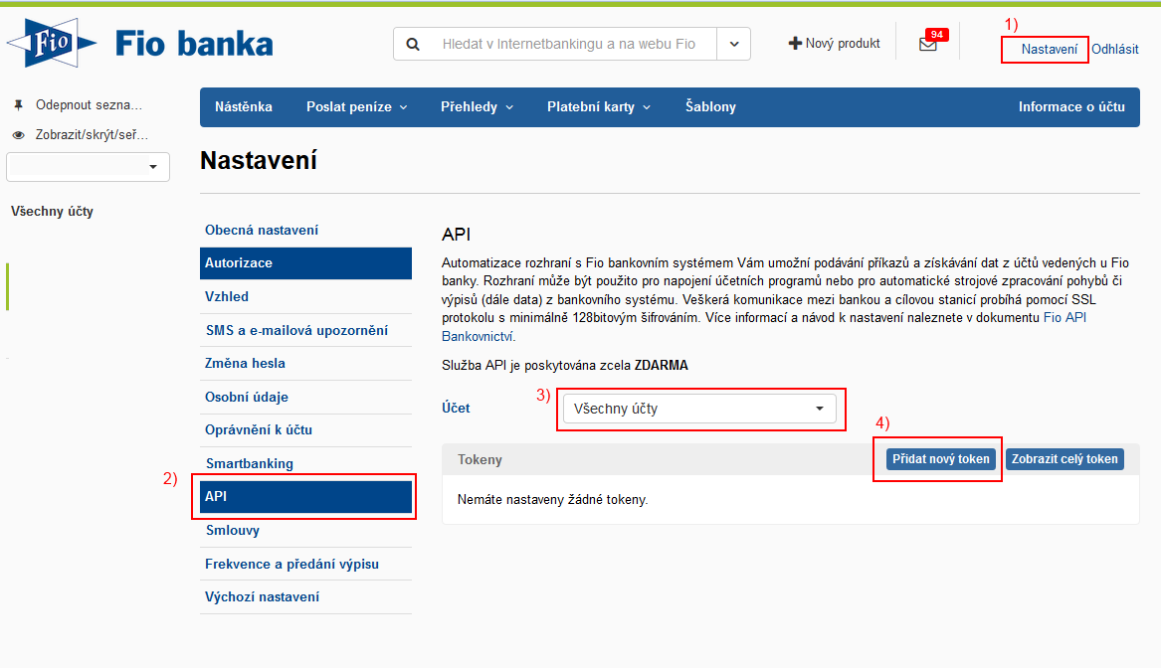Open the Šablony menu item
The width and height of the screenshot is (1161, 668).
pyautogui.click(x=710, y=107)
